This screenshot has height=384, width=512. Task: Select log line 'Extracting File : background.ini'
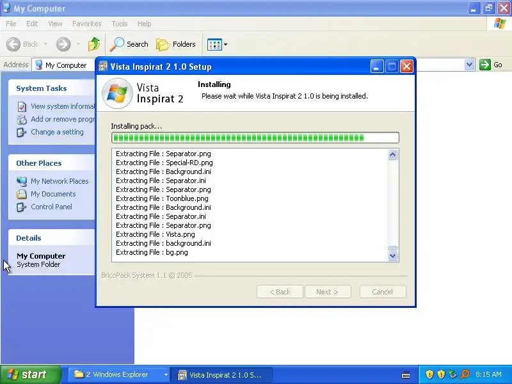(x=163, y=243)
